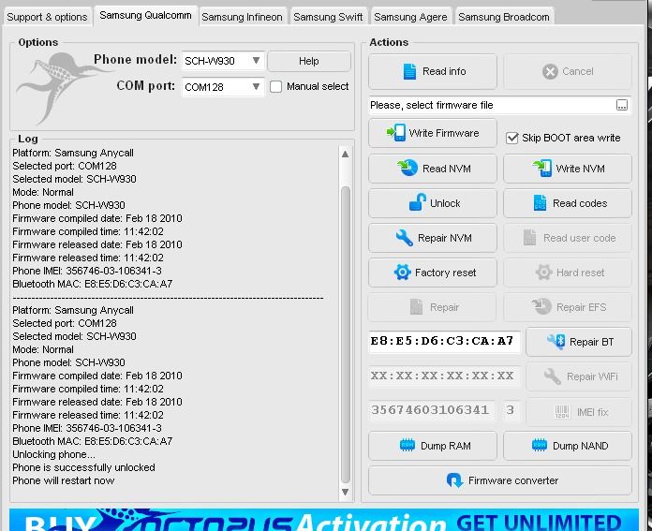Click the Dump RAM chip icon
The image size is (652, 531).
[x=407, y=446]
